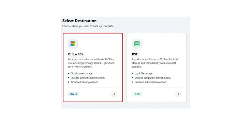Click the "Local file storage" bullet text

[144, 73]
